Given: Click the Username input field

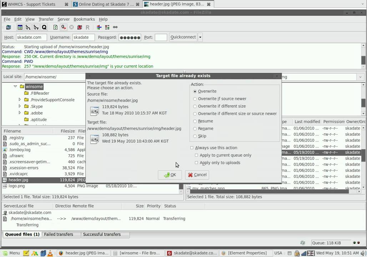Looking at the screenshot, I should point(84,37).
